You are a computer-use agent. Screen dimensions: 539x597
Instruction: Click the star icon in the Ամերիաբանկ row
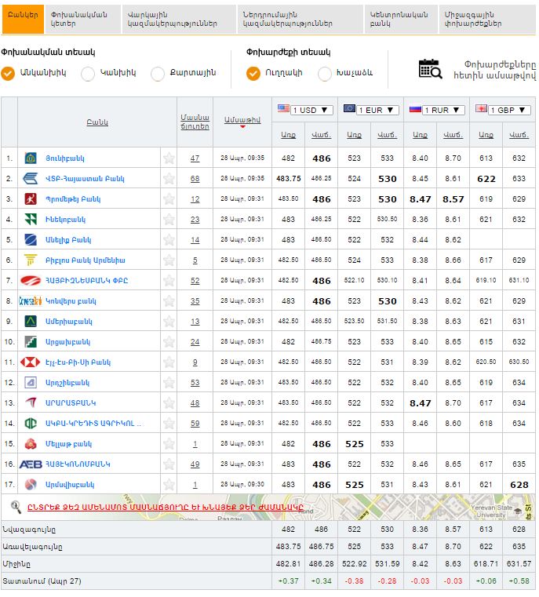tap(169, 322)
